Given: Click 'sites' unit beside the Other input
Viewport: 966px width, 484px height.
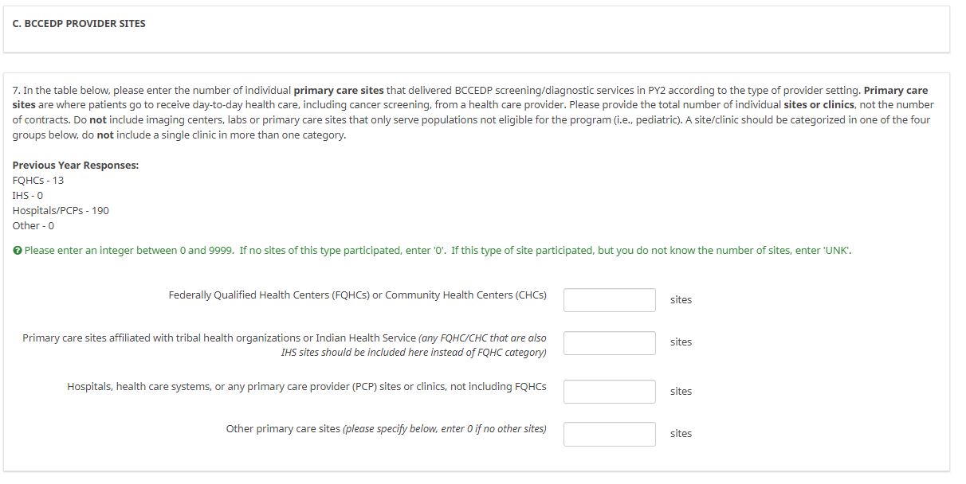Looking at the screenshot, I should click(681, 434).
